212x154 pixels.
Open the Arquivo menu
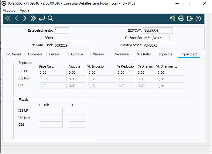pyautogui.click(x=9, y=10)
